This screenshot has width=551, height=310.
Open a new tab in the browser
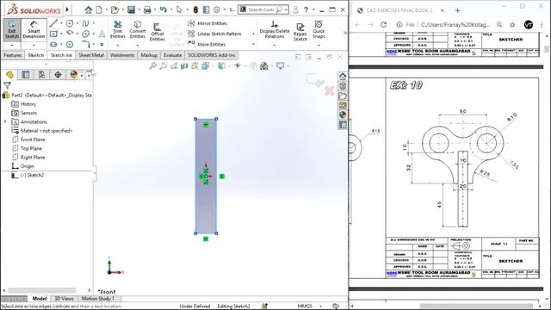pyautogui.click(x=457, y=10)
